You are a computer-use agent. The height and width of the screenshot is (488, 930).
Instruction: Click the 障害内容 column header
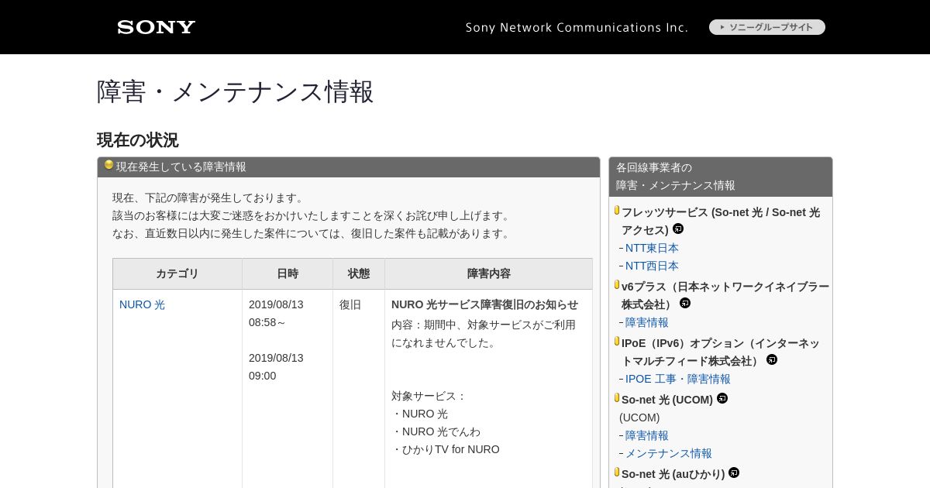point(488,273)
